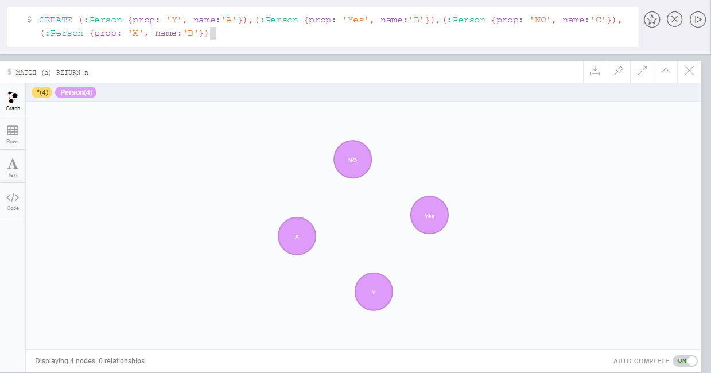The width and height of the screenshot is (711, 373).
Task: Close the MATCH result frame
Action: (689, 71)
